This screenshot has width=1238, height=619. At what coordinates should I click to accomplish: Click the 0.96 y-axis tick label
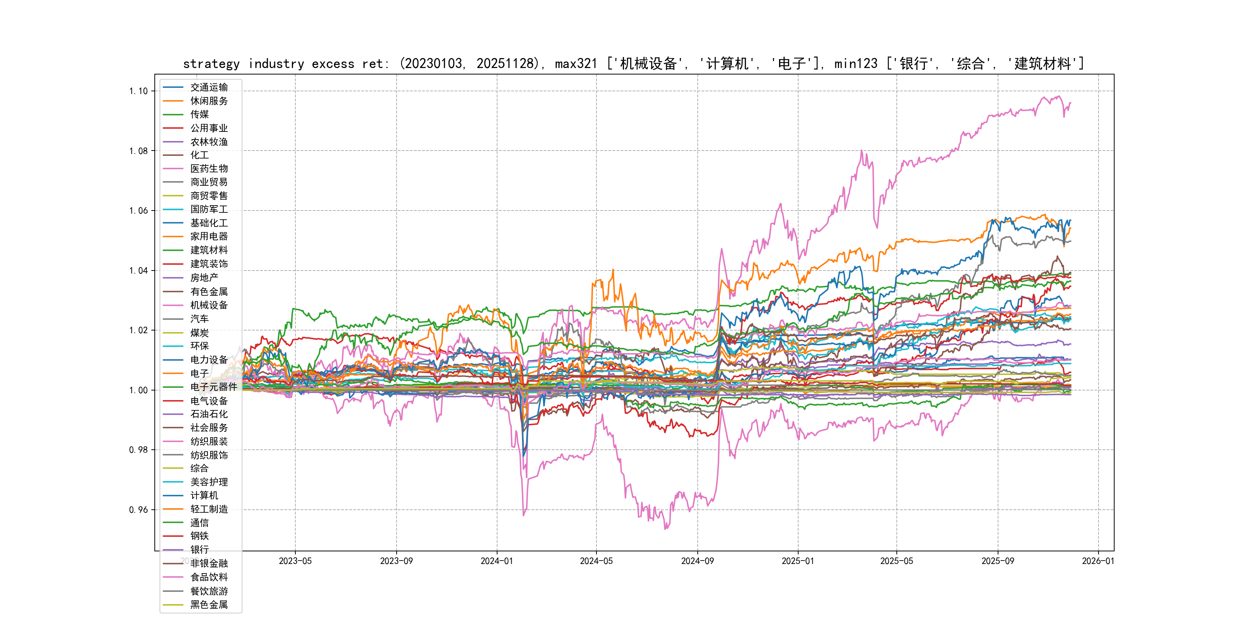(x=138, y=509)
